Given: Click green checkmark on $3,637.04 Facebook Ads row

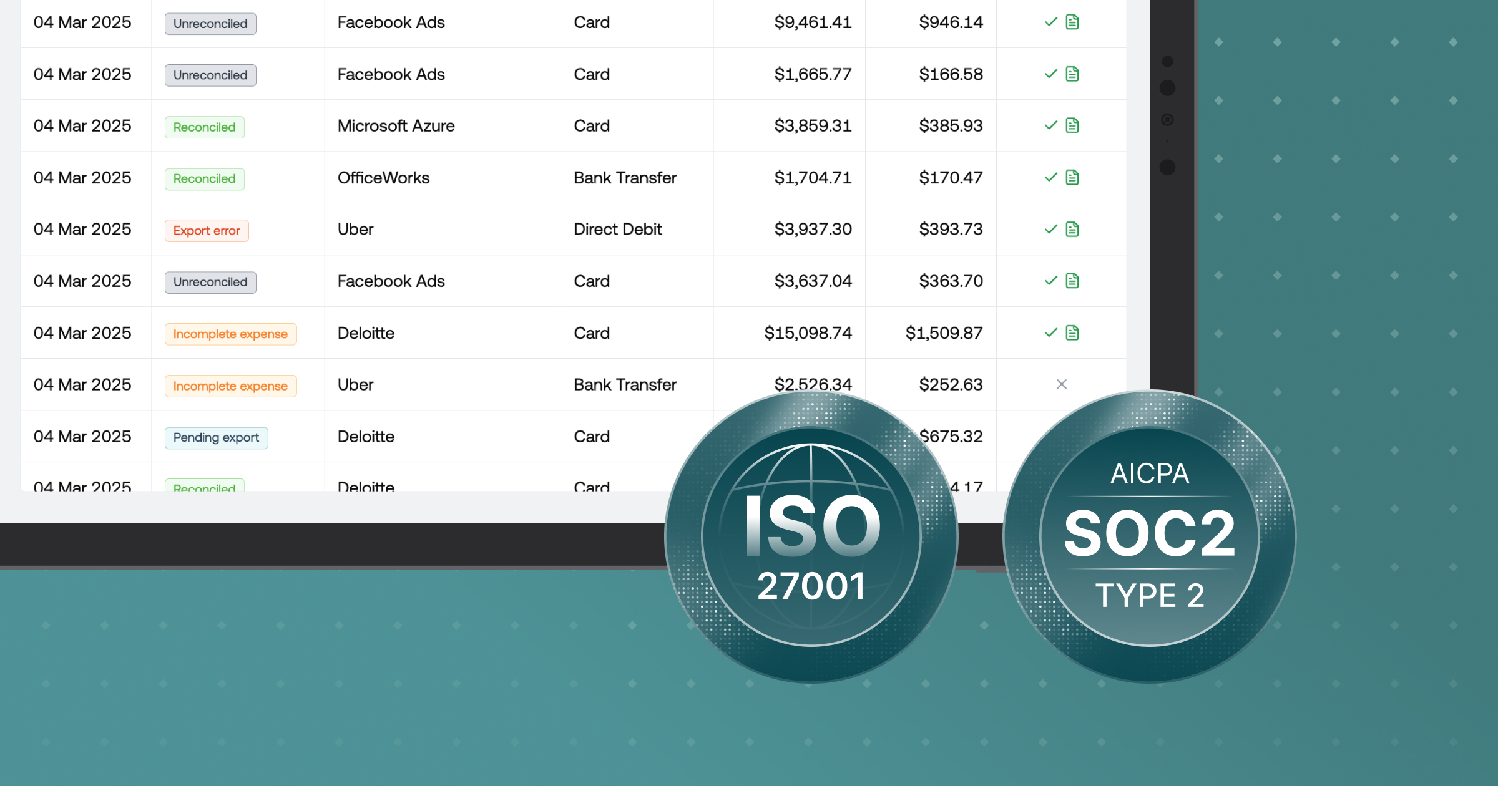Looking at the screenshot, I should (x=1050, y=281).
